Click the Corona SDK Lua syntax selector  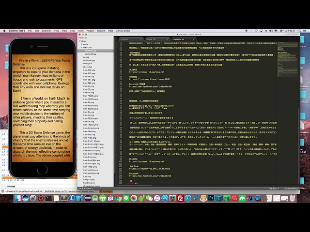click(x=291, y=188)
